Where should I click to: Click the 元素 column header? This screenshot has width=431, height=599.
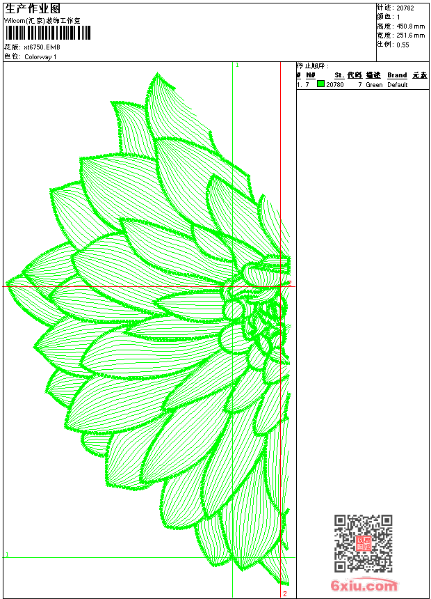click(x=420, y=75)
